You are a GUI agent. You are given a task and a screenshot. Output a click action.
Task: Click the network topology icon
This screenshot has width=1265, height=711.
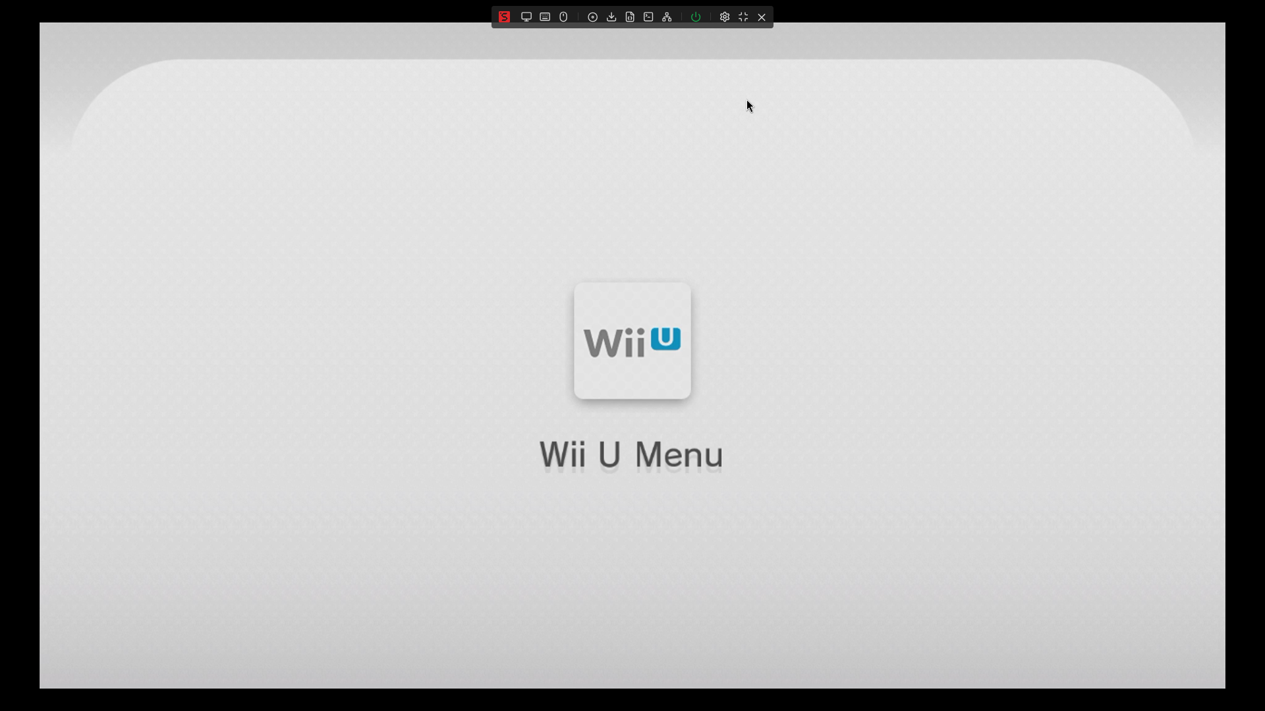tap(667, 17)
